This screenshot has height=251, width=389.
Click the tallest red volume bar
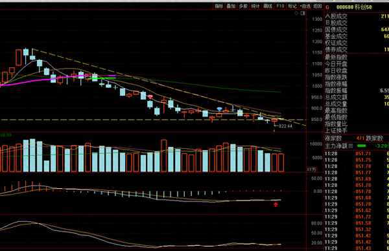point(164,156)
